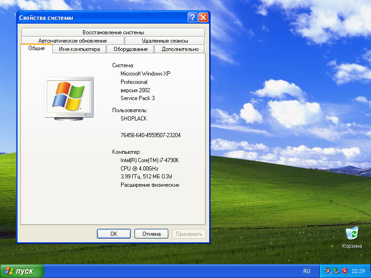Click the Intel(R) Core(TM) i7-4790K text

coord(150,160)
